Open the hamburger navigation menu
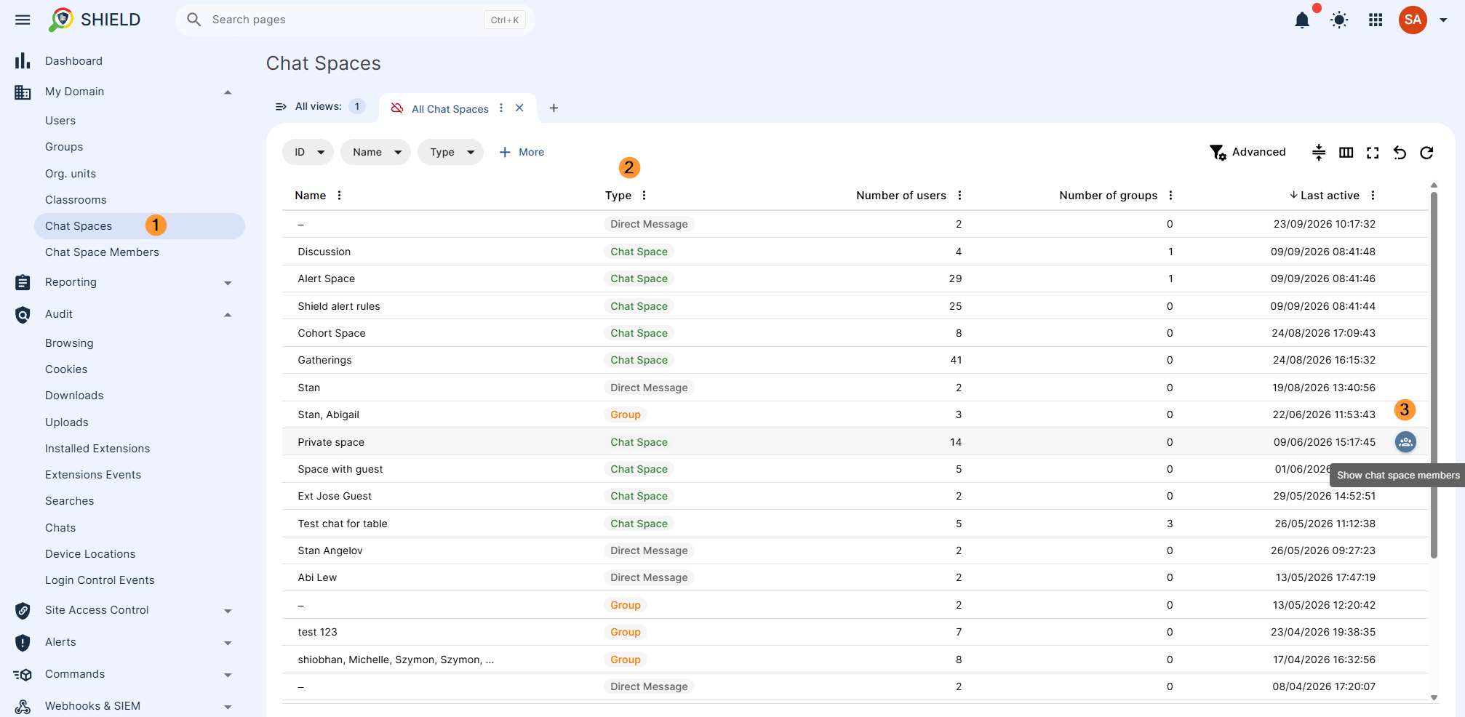 (23, 20)
